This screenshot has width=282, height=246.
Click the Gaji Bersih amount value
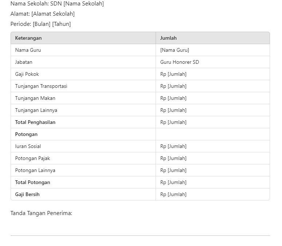[x=173, y=194]
